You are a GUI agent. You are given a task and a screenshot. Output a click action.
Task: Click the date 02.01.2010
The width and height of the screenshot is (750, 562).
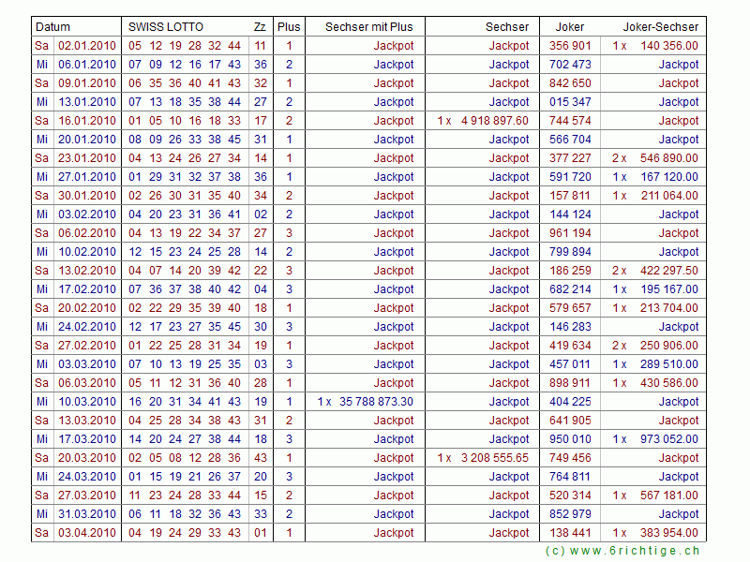coord(87,46)
